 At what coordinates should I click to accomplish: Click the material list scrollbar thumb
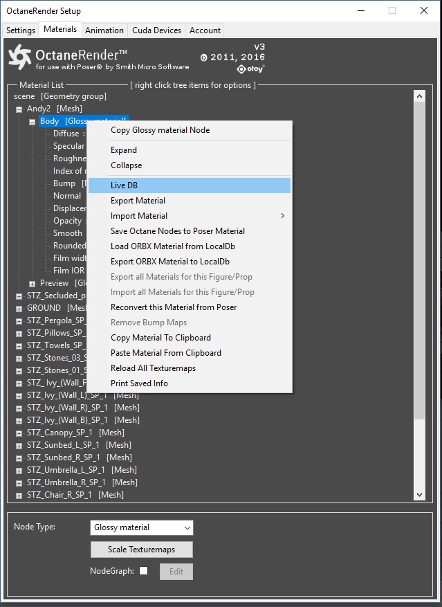tap(420, 261)
